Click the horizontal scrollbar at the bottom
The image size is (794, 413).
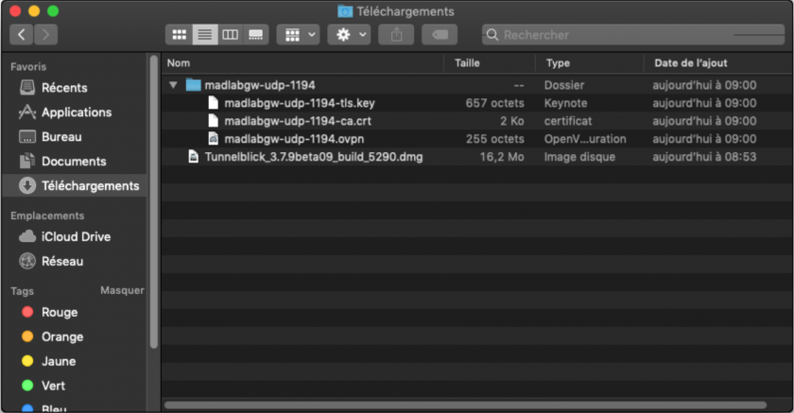pos(465,404)
